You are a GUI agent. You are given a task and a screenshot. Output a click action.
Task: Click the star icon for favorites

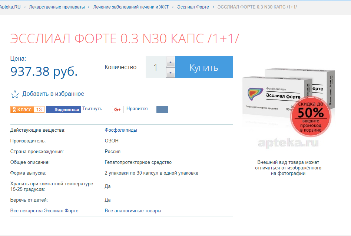click(x=14, y=94)
